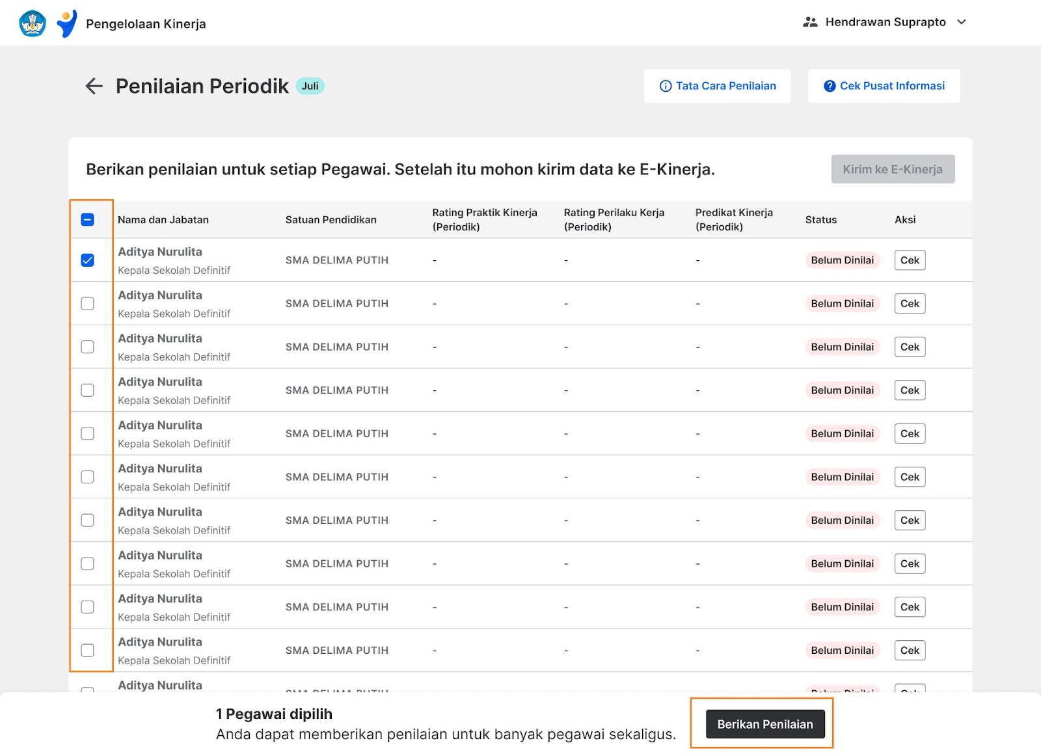1041x756 pixels.
Task: Tick the checkbox in the third employee row
Action: point(87,347)
